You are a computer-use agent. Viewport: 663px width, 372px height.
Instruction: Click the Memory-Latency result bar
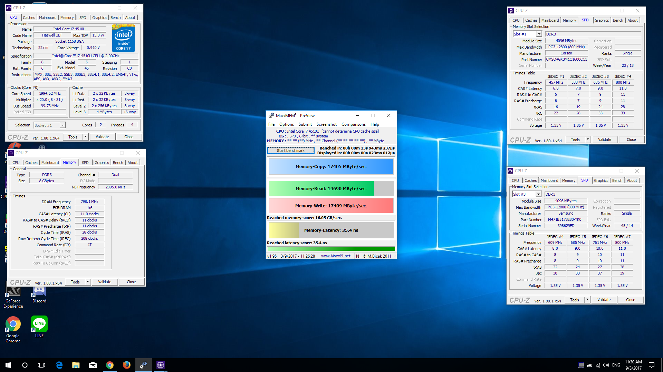331,230
